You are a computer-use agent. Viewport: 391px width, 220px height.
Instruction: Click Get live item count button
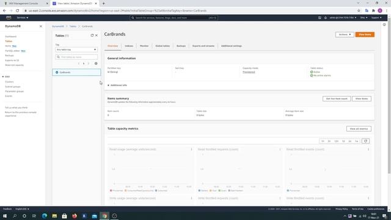(337, 99)
